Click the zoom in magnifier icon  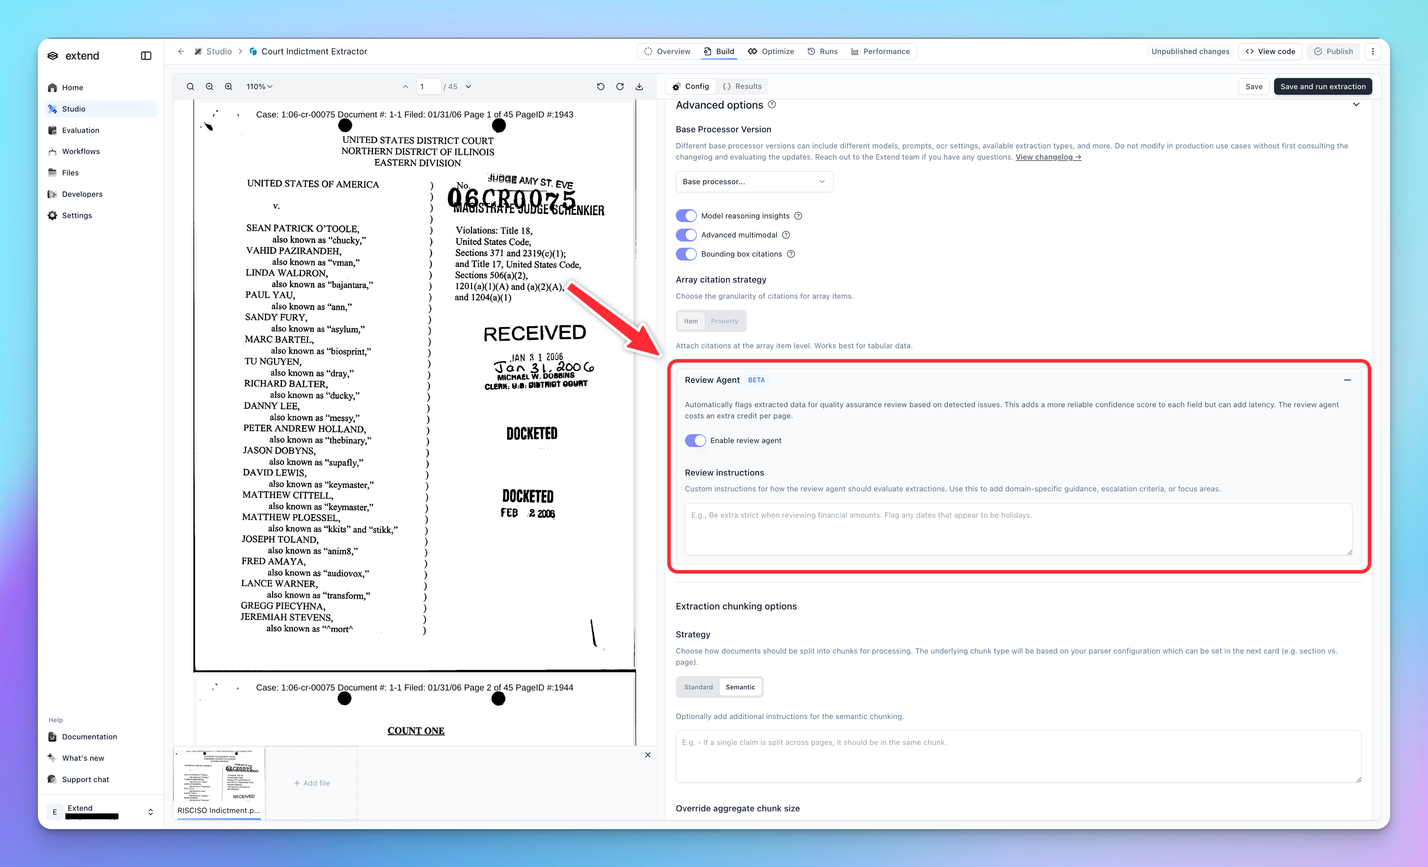(x=229, y=86)
